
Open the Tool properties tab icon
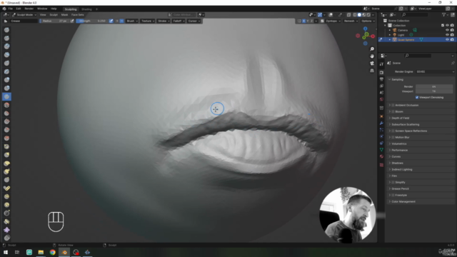pyautogui.click(x=381, y=64)
